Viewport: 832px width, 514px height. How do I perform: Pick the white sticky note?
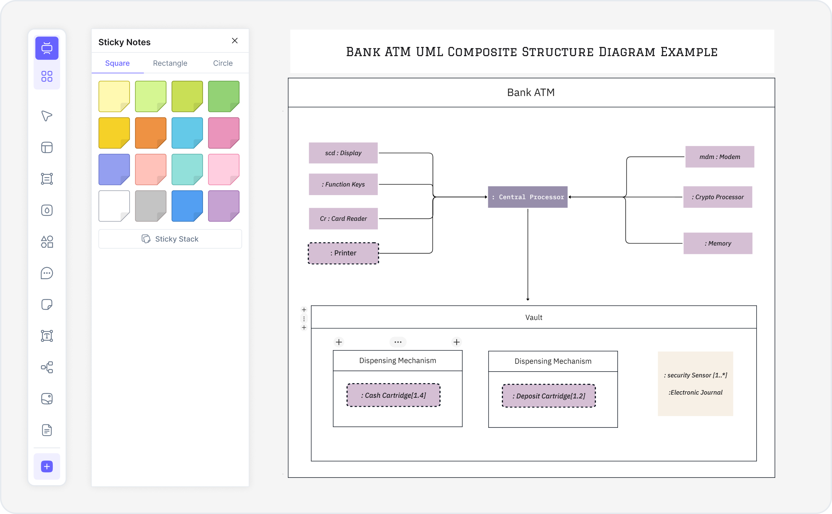pyautogui.click(x=114, y=206)
